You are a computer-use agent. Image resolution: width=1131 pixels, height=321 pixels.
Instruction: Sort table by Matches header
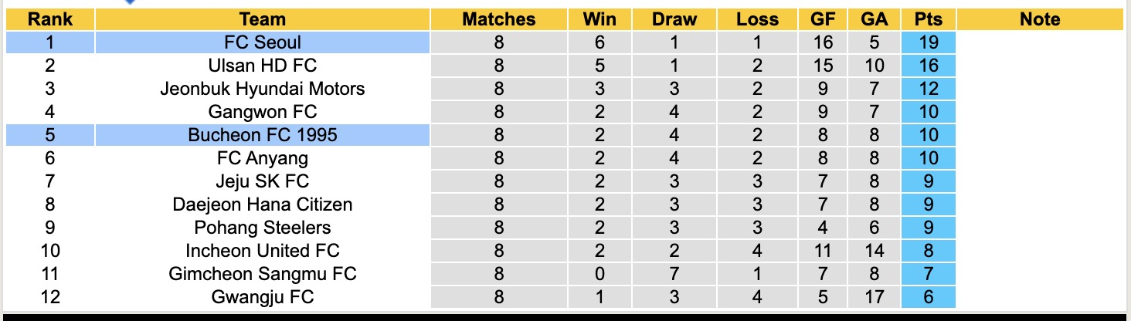coord(498,19)
